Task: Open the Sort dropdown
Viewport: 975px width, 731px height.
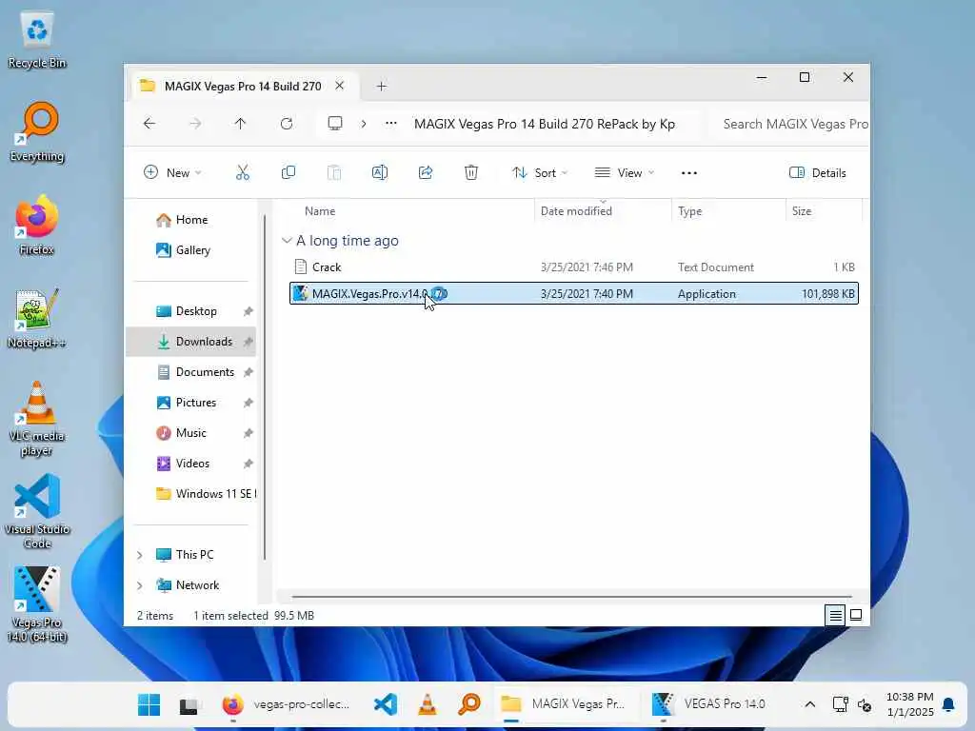Action: tap(540, 173)
